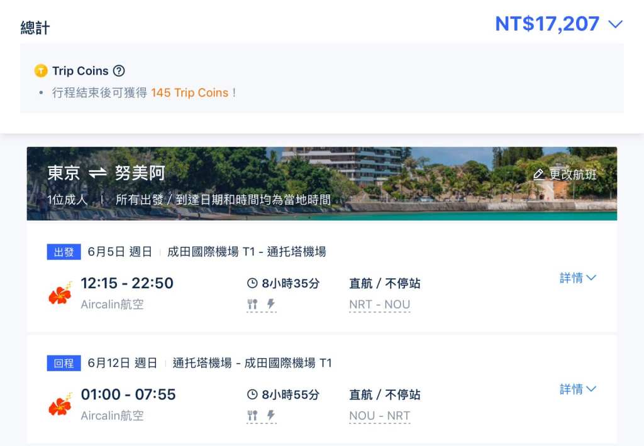The image size is (644, 446).
Task: Click the Aircalin logo on the 12:15 flight
Action: [60, 293]
